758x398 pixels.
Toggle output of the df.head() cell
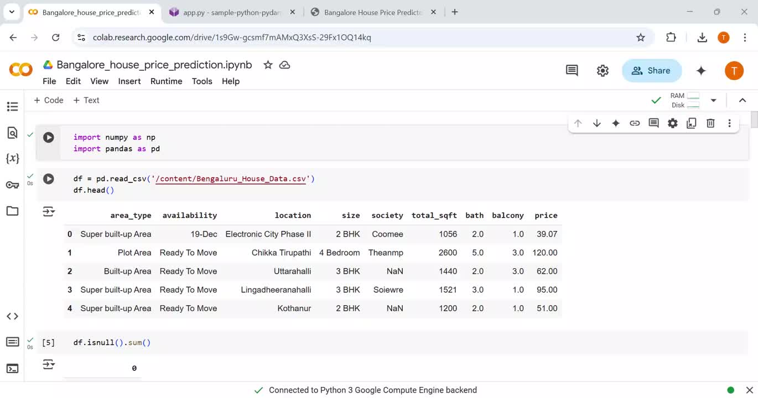pyautogui.click(x=49, y=212)
